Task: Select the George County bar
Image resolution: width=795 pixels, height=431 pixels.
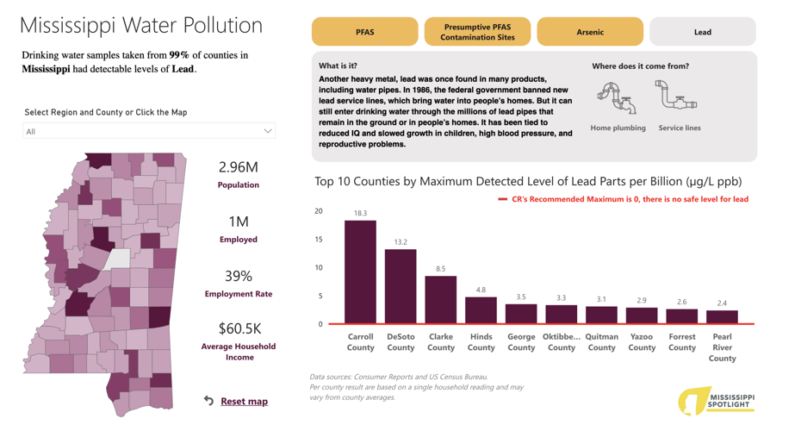Action: tap(521, 314)
